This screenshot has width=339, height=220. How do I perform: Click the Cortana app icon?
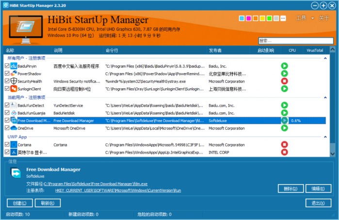tap(14, 144)
